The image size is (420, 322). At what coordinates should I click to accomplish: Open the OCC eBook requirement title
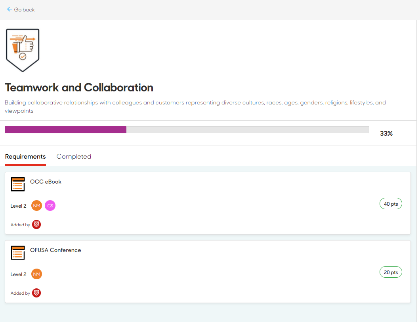pos(46,182)
